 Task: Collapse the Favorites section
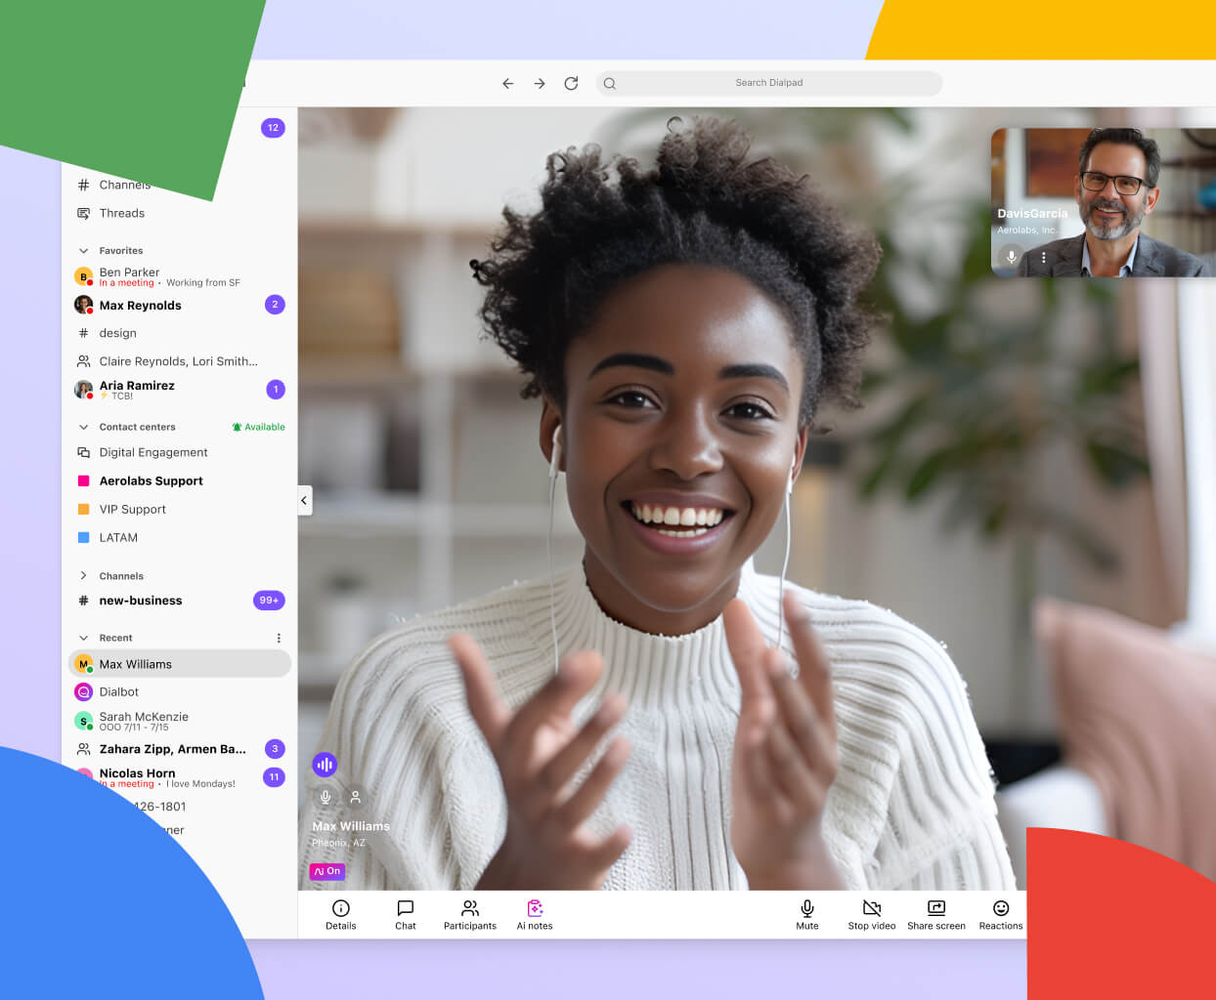point(82,250)
